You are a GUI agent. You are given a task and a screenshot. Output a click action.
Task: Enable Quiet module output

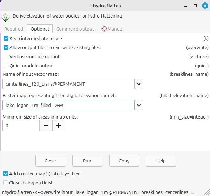coord(6,66)
